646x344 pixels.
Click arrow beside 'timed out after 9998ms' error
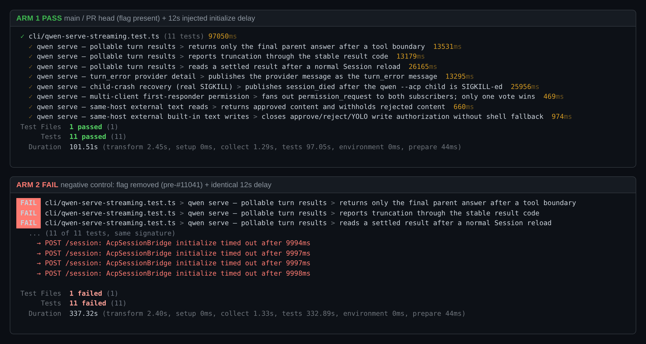click(x=39, y=273)
